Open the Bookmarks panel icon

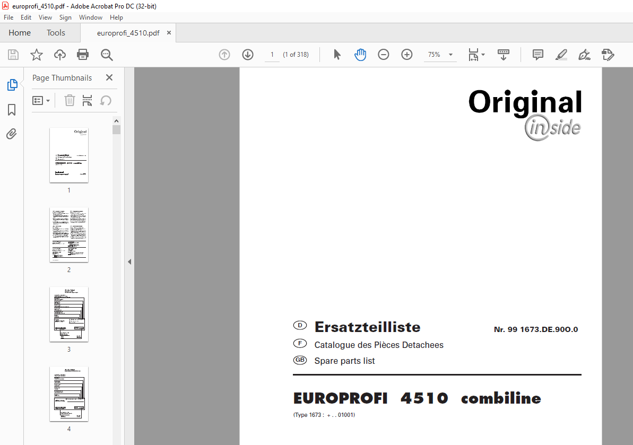click(x=12, y=109)
